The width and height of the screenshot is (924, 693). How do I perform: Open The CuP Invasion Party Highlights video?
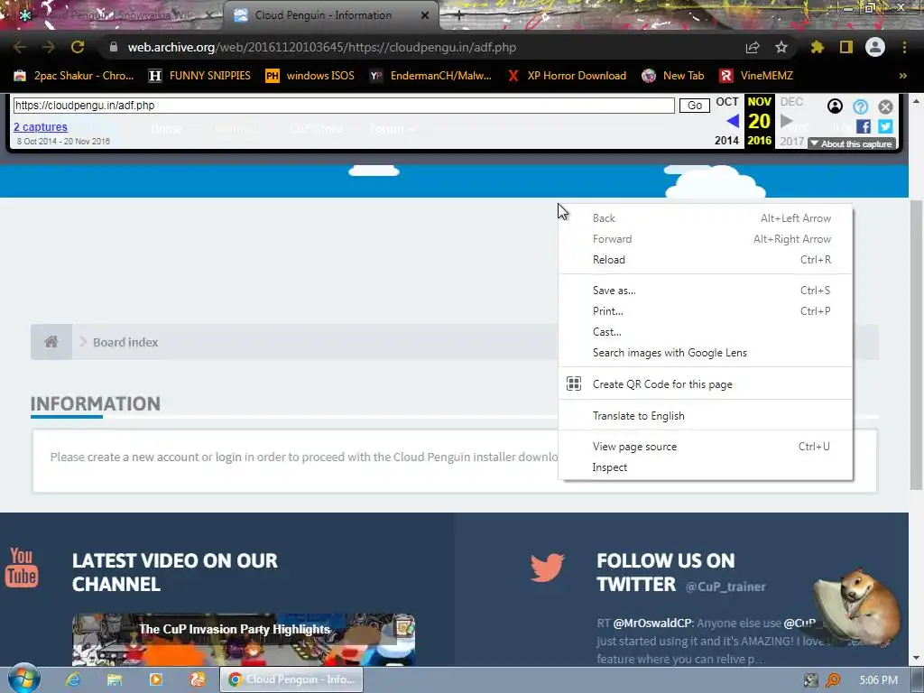244,640
